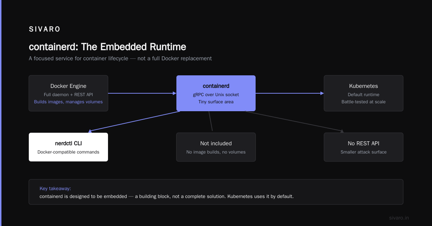432x226 pixels.
Task: Click 'Default runtime' text
Action: coord(364,95)
